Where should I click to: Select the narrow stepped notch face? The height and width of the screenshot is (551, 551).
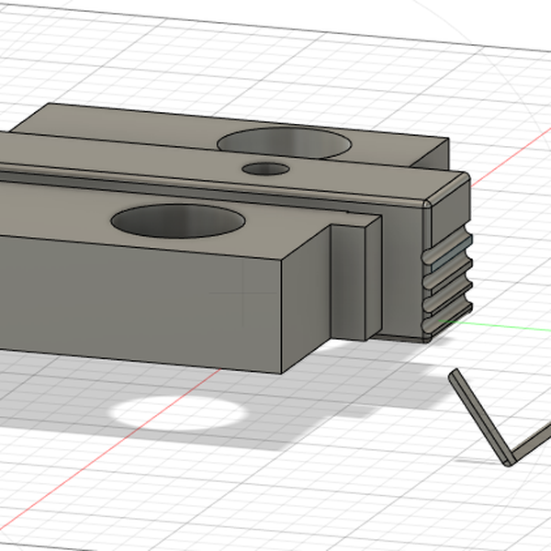pyautogui.click(x=349, y=283)
